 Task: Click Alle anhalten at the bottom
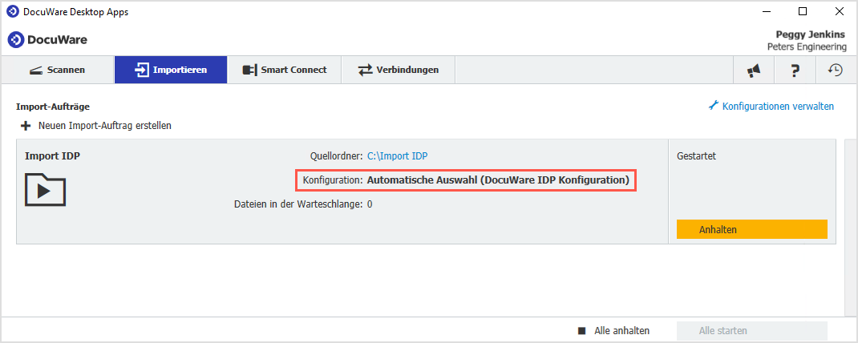[621, 331]
